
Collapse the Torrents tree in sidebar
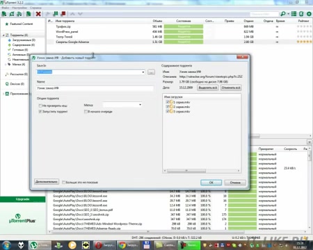point(3,35)
